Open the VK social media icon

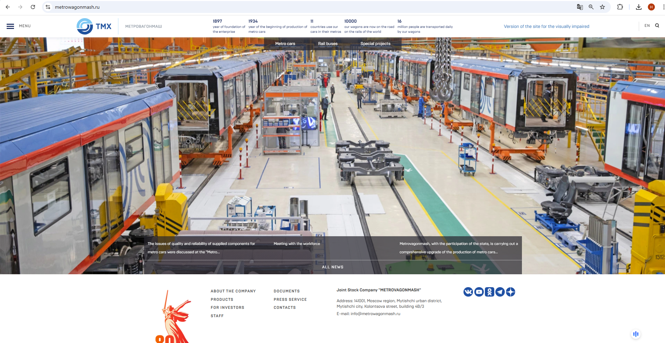tap(468, 292)
